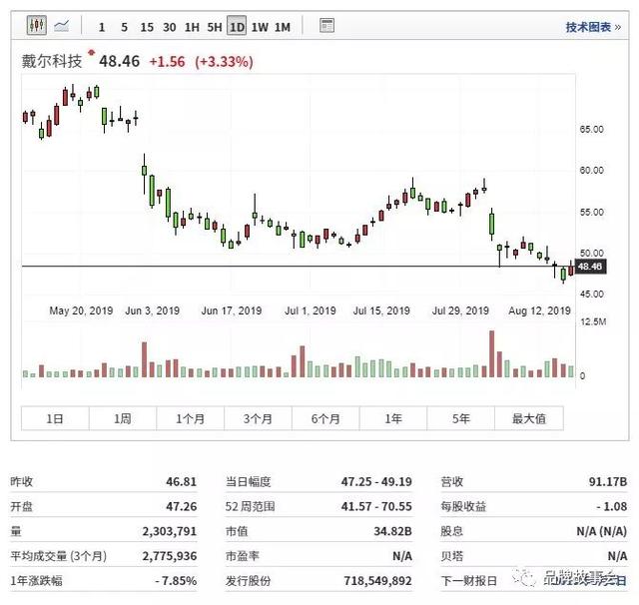Click the 1年涨跌幅 value -7.85%
Viewport: 639px width, 605px height.
point(176,581)
